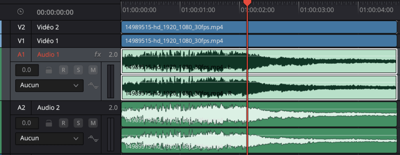Select the Audio 2 right channel clip

tap(259, 140)
